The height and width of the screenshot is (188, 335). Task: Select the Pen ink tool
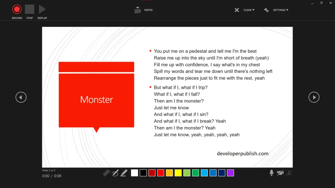pos(115,173)
